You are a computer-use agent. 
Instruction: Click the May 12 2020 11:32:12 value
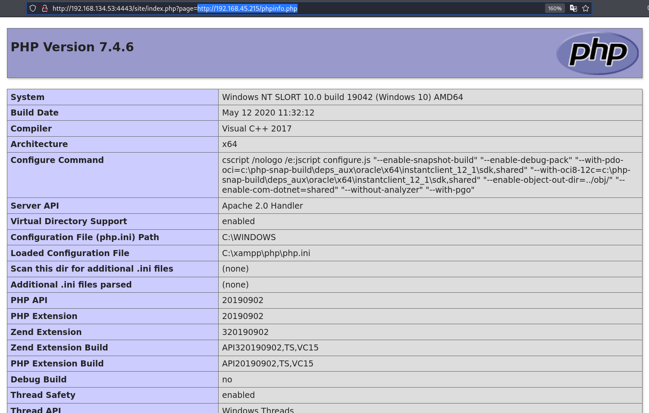click(268, 113)
